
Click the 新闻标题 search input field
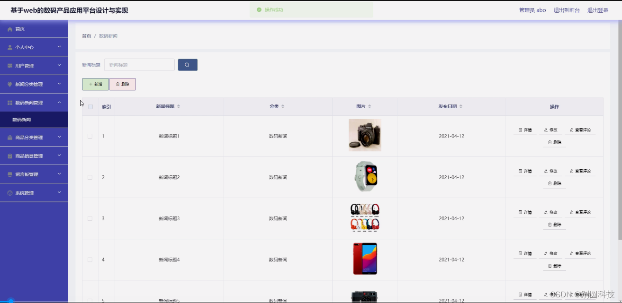(x=139, y=65)
